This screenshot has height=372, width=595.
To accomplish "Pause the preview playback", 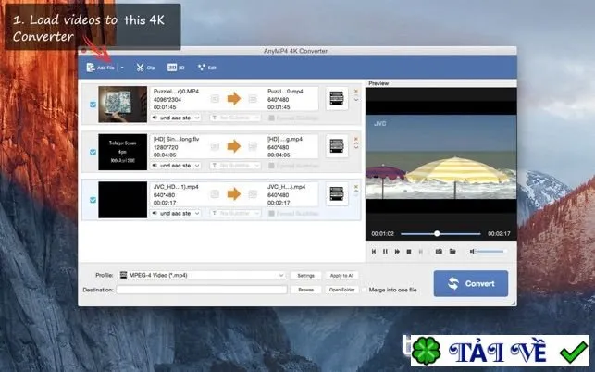I will tap(385, 252).
